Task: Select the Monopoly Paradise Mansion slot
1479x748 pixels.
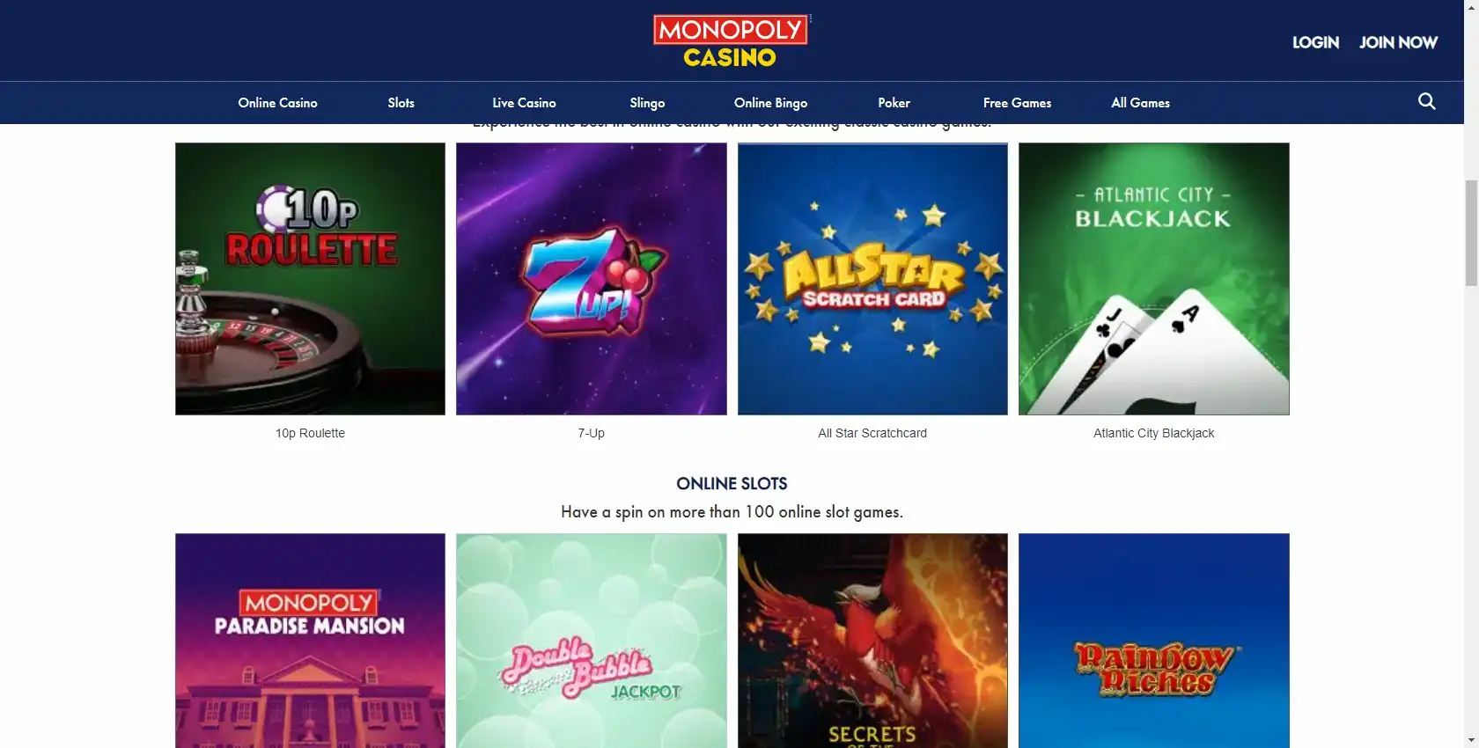Action: click(x=310, y=641)
